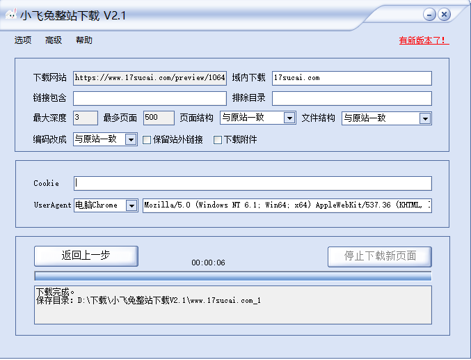Click the rabbit app icon in title bar

11,14
